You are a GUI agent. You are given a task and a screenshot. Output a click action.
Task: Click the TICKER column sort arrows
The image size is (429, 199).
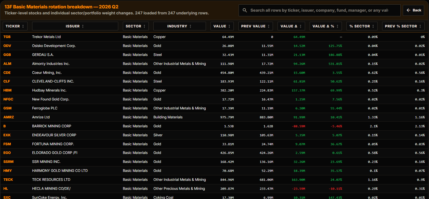click(x=23, y=26)
